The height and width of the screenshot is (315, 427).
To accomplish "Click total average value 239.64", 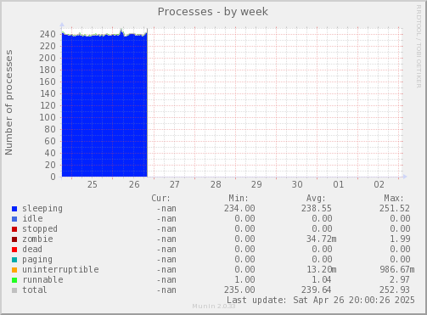I will click(317, 290).
